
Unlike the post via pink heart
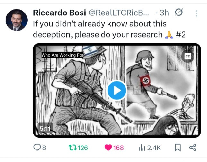(x=108, y=148)
